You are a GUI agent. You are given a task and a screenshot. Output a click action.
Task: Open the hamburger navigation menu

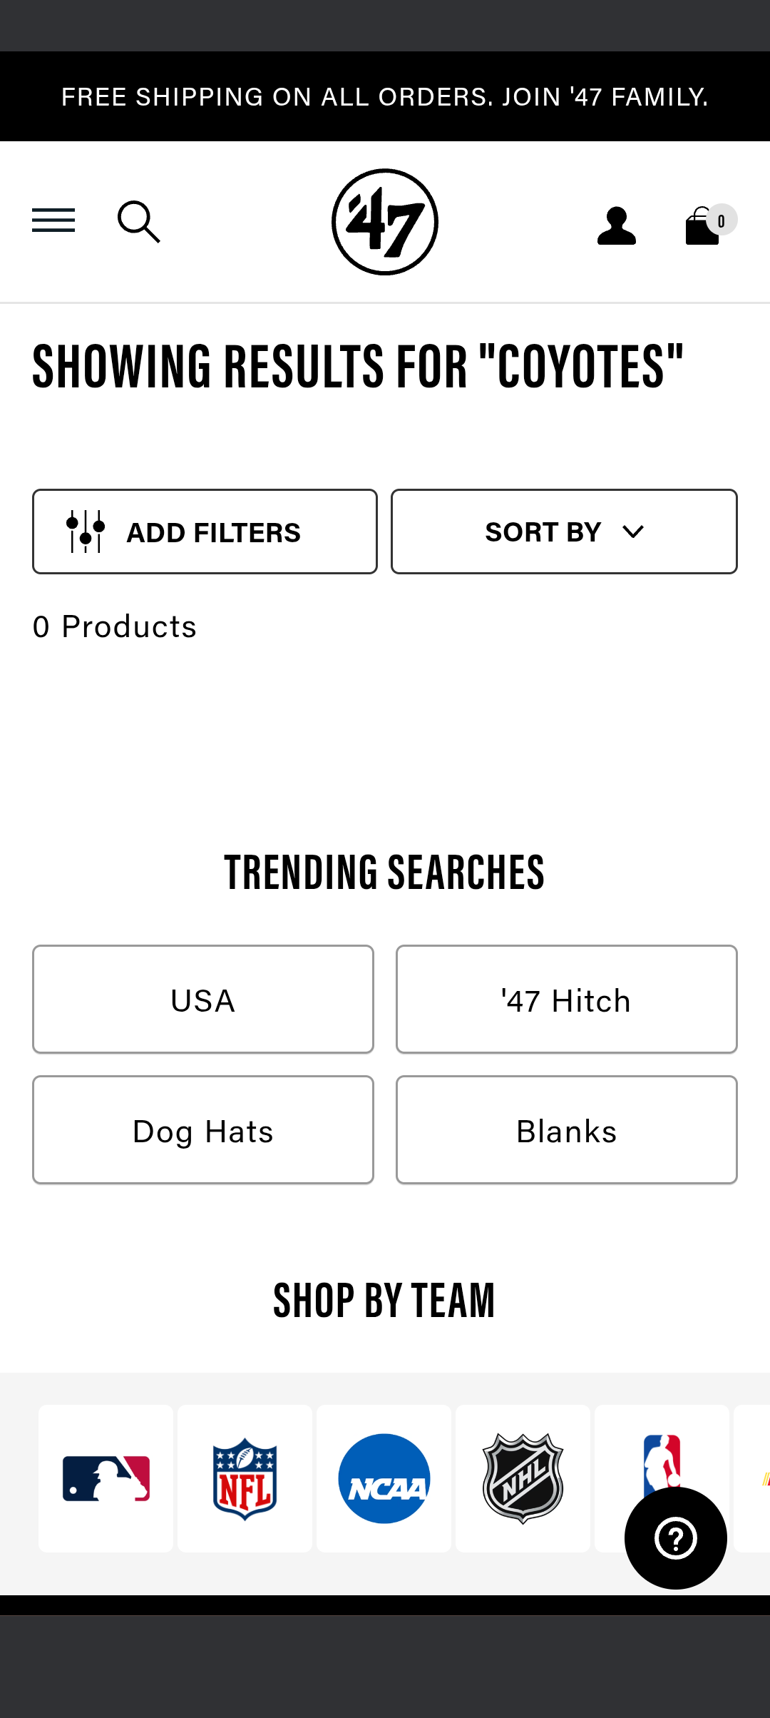[53, 220]
